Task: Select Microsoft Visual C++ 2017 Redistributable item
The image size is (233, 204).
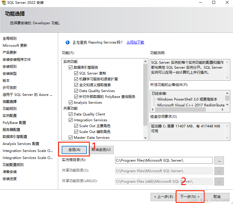Action: pos(191,105)
